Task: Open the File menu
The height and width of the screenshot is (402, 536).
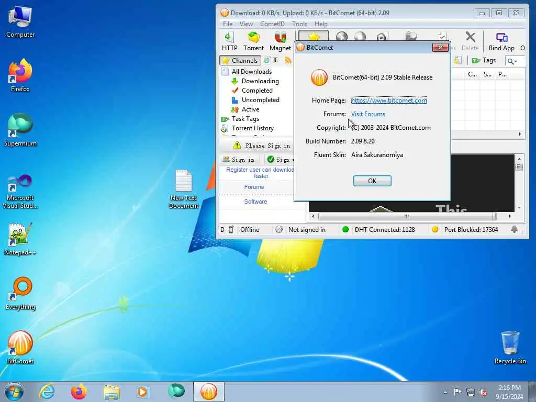Action: [228, 24]
